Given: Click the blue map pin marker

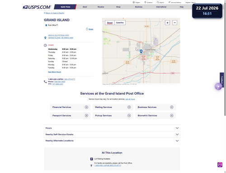Looking at the screenshot, I should pos(141,51).
